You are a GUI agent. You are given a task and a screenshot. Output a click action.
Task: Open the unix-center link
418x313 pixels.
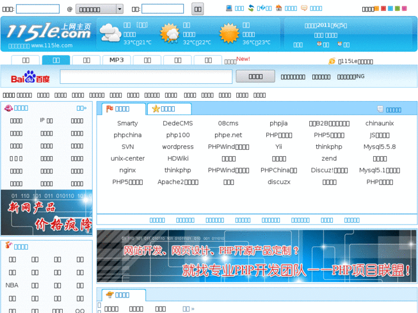tap(128, 159)
